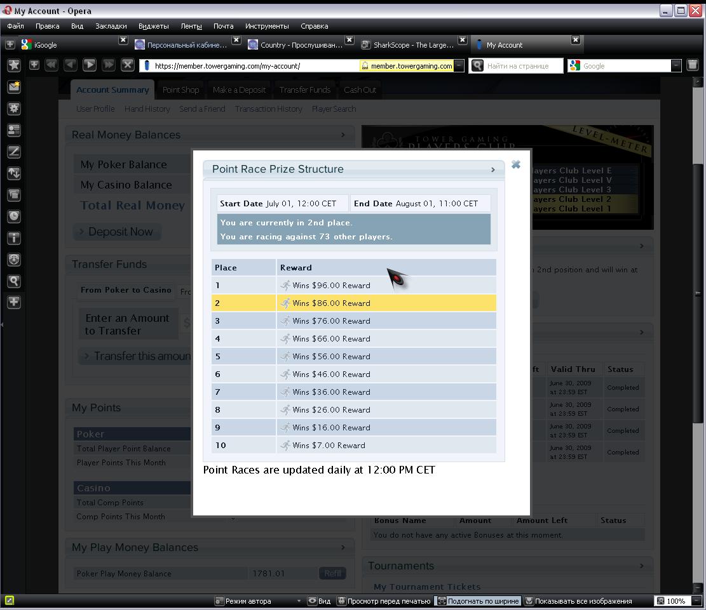Image resolution: width=706 pixels, height=610 pixels.
Task: Open the Transfers arrows panel in sidebar
Action: [13, 173]
